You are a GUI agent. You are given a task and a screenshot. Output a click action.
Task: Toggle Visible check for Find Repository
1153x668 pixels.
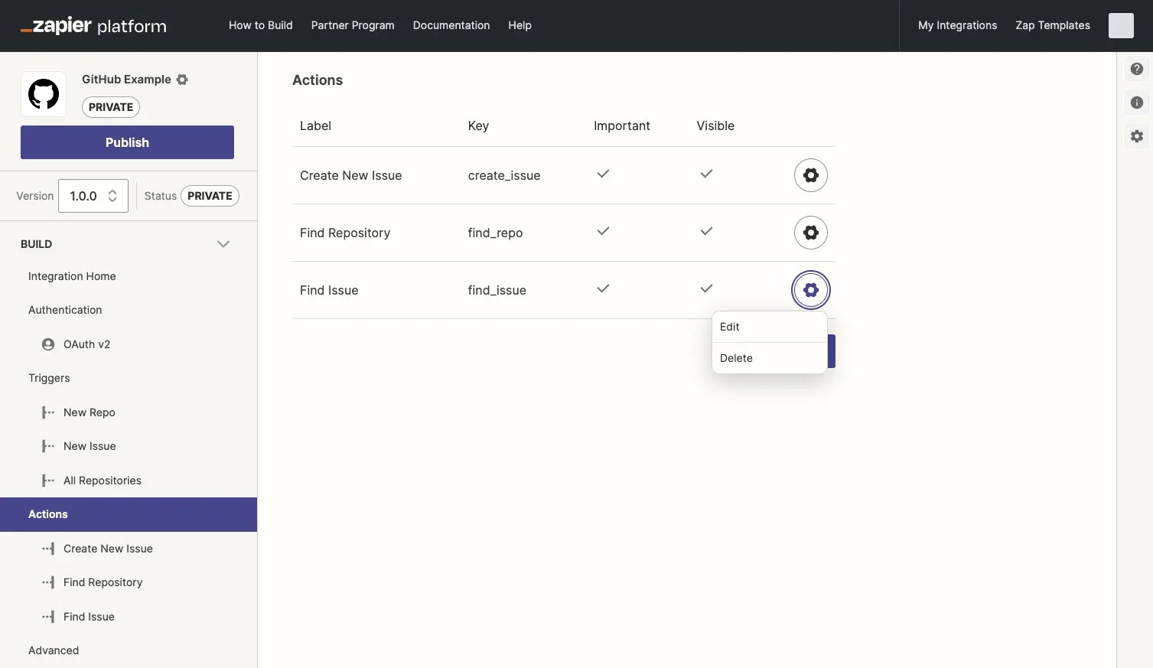(x=706, y=231)
